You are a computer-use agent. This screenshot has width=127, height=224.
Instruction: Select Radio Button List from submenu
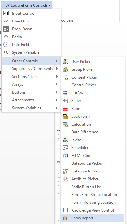[93, 187]
